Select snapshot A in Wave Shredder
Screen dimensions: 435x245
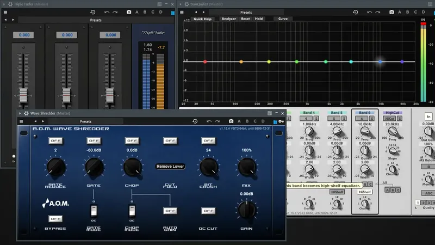[239, 121]
